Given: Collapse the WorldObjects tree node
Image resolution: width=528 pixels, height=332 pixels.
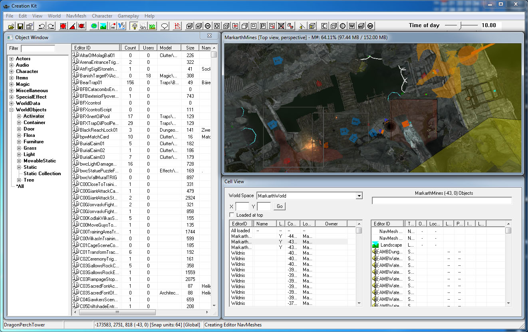Looking at the screenshot, I should point(12,110).
